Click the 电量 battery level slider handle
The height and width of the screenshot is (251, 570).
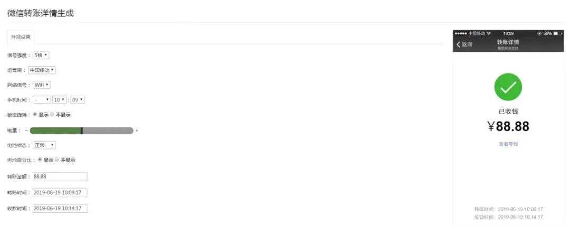pyautogui.click(x=82, y=131)
